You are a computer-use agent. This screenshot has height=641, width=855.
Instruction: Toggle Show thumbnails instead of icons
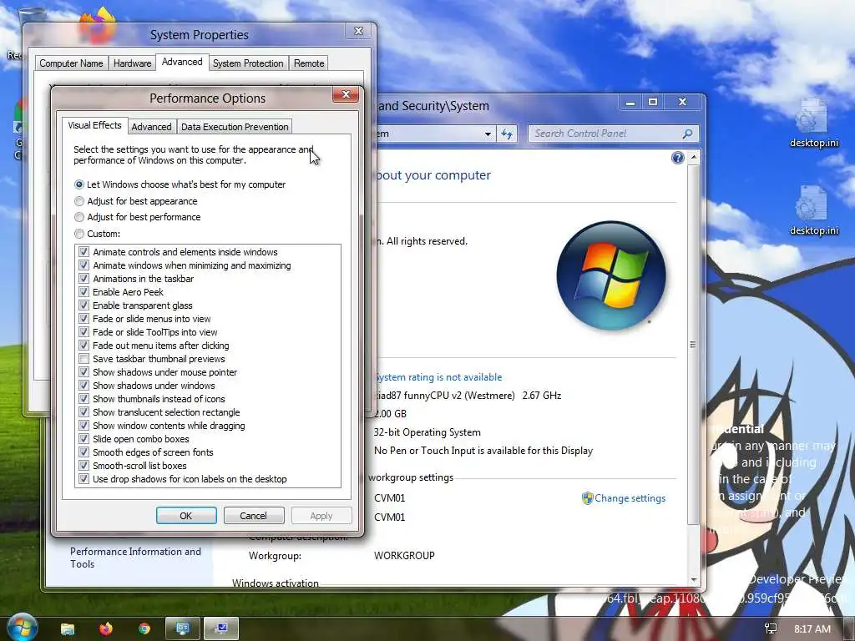(x=83, y=399)
